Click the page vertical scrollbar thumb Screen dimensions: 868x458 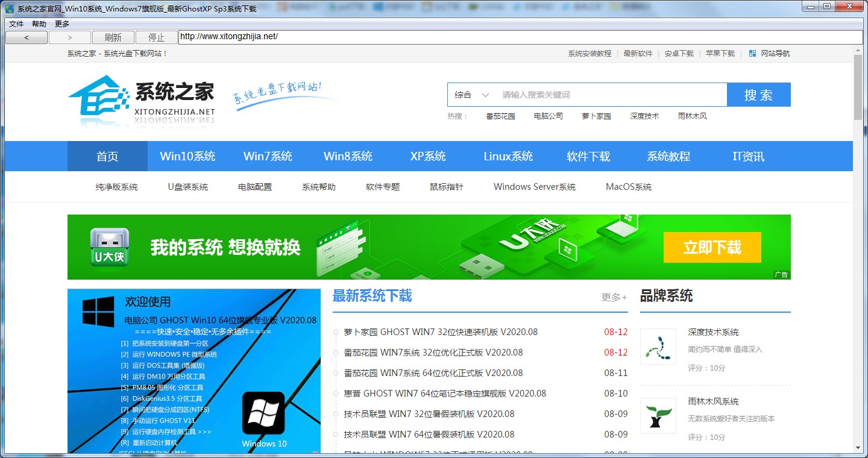[858, 87]
